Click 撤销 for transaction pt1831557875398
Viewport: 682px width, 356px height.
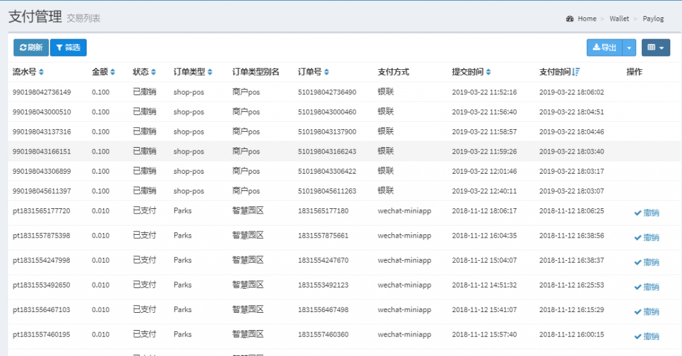point(647,238)
